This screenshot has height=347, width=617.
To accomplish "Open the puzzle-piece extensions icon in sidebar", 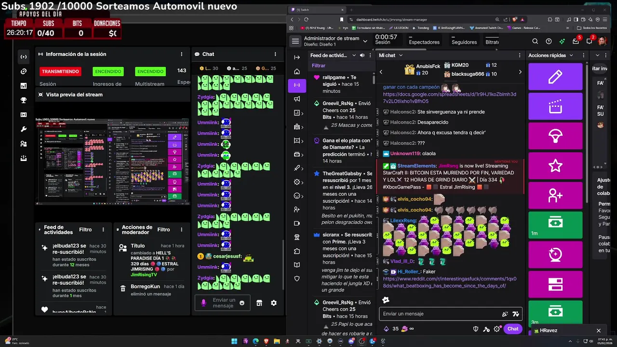I will (297, 251).
